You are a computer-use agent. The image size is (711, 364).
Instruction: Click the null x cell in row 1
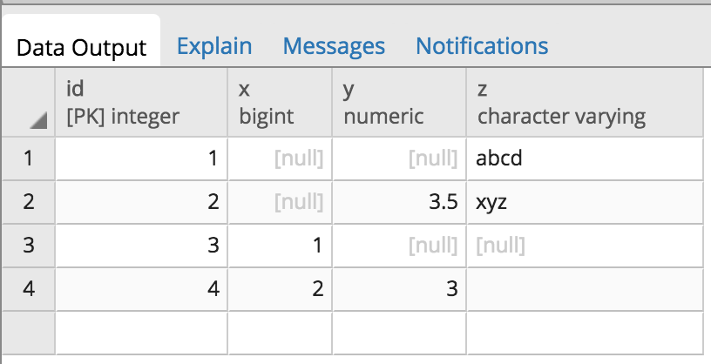click(x=280, y=159)
